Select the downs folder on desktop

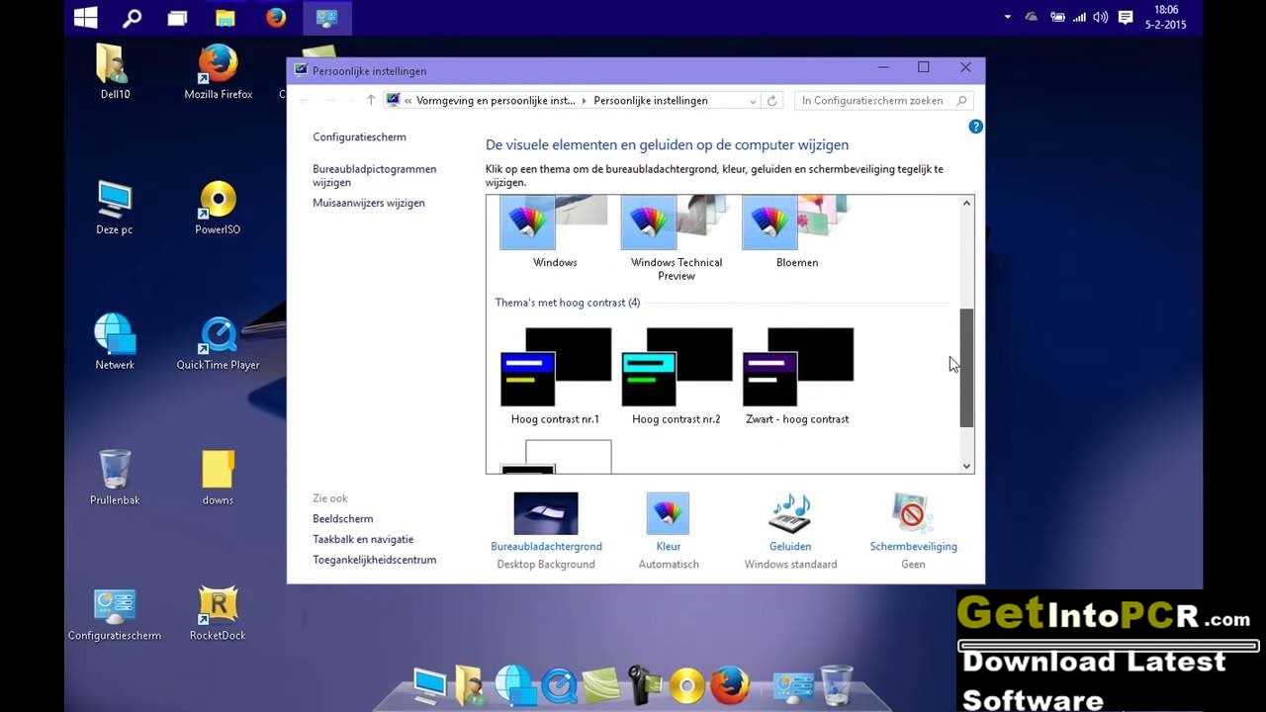tap(218, 478)
